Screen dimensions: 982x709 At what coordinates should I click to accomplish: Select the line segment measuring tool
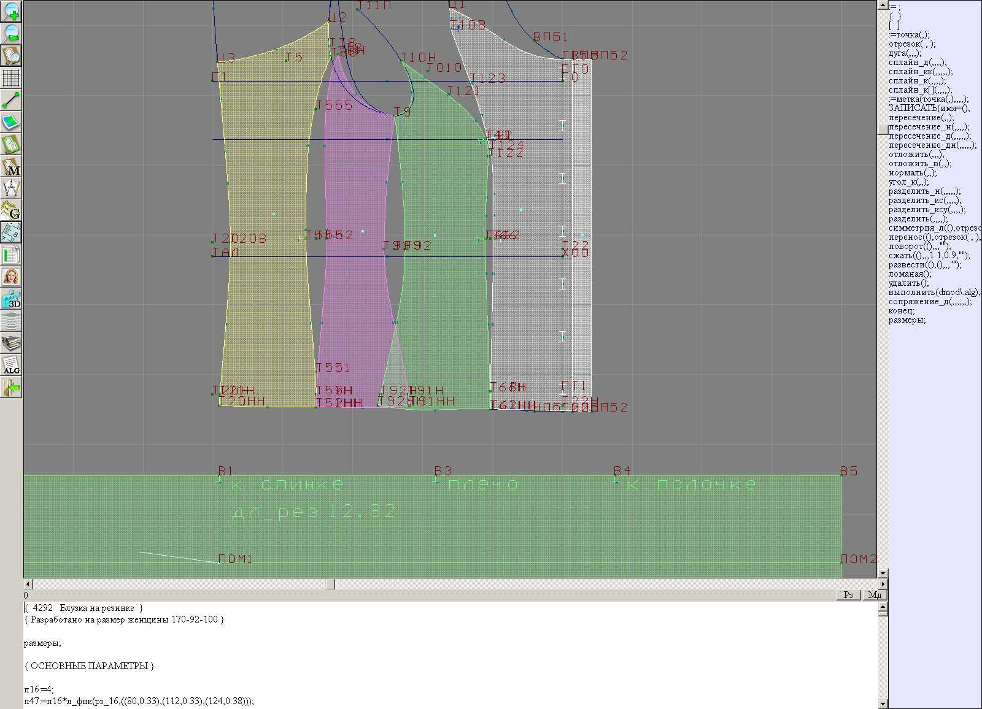point(11,100)
